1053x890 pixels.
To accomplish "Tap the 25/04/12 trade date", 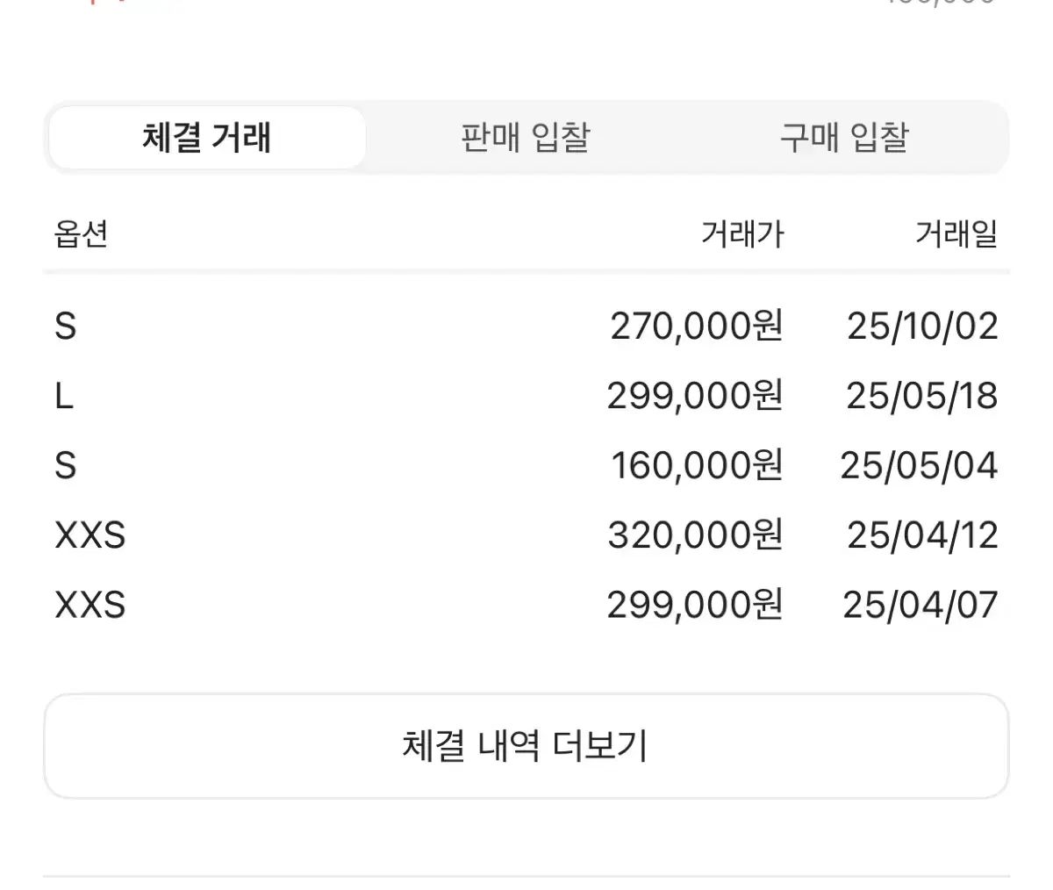I will pyautogui.click(x=922, y=535).
